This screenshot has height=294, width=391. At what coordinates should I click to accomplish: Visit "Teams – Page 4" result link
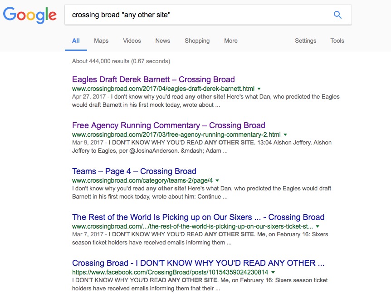click(134, 171)
